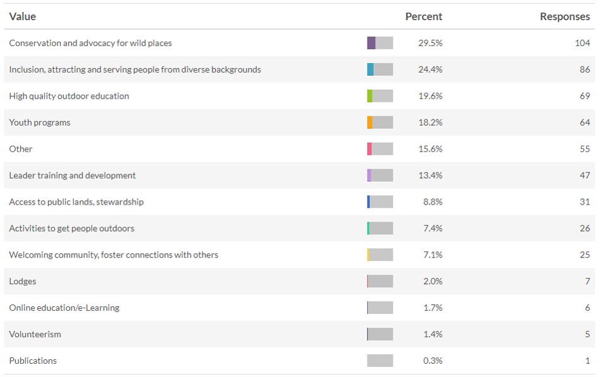
Task: Click the green bar for High quality outdoor education
Action: (x=370, y=96)
